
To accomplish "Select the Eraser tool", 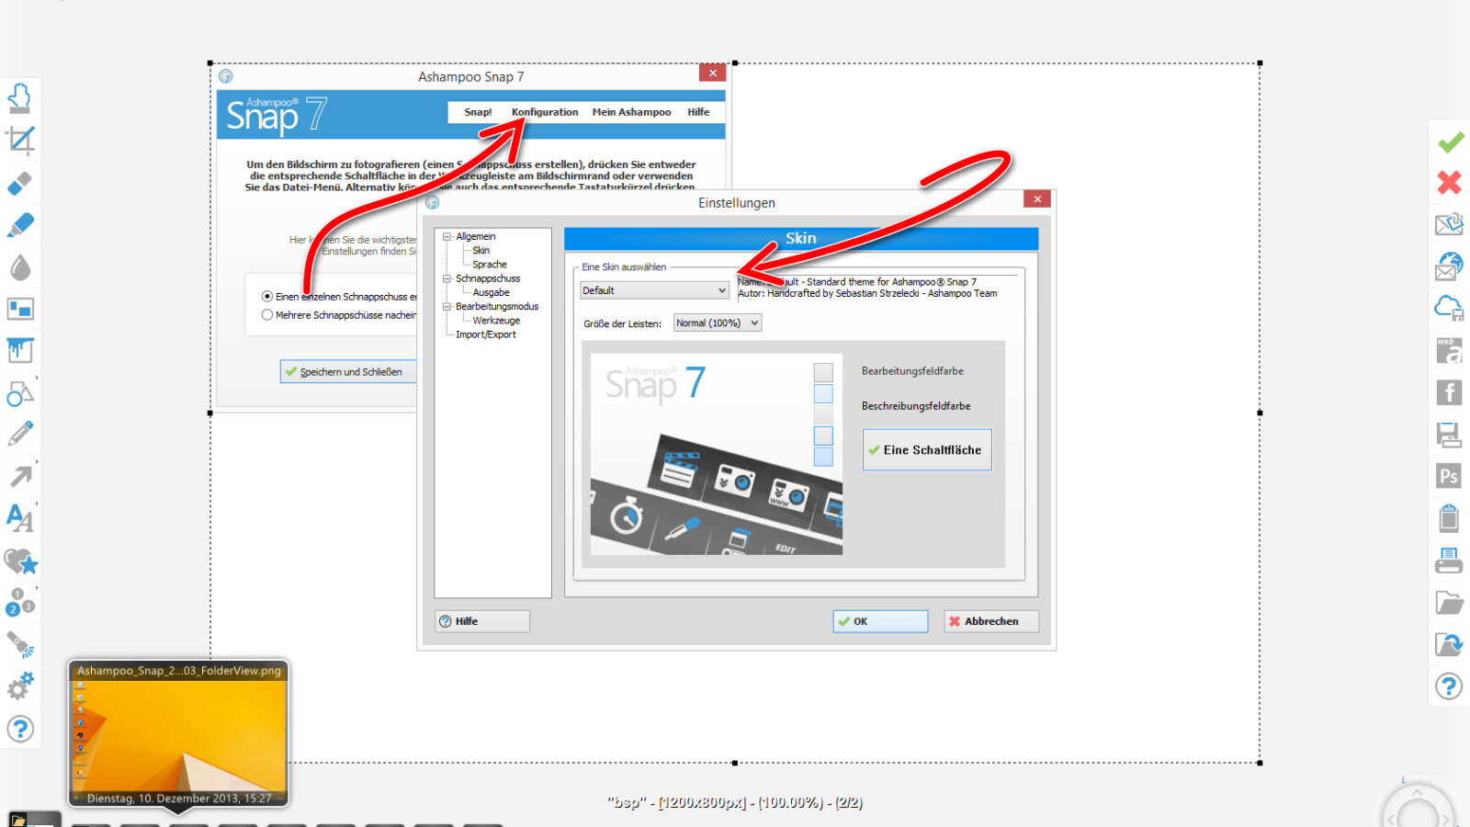I will pyautogui.click(x=20, y=183).
